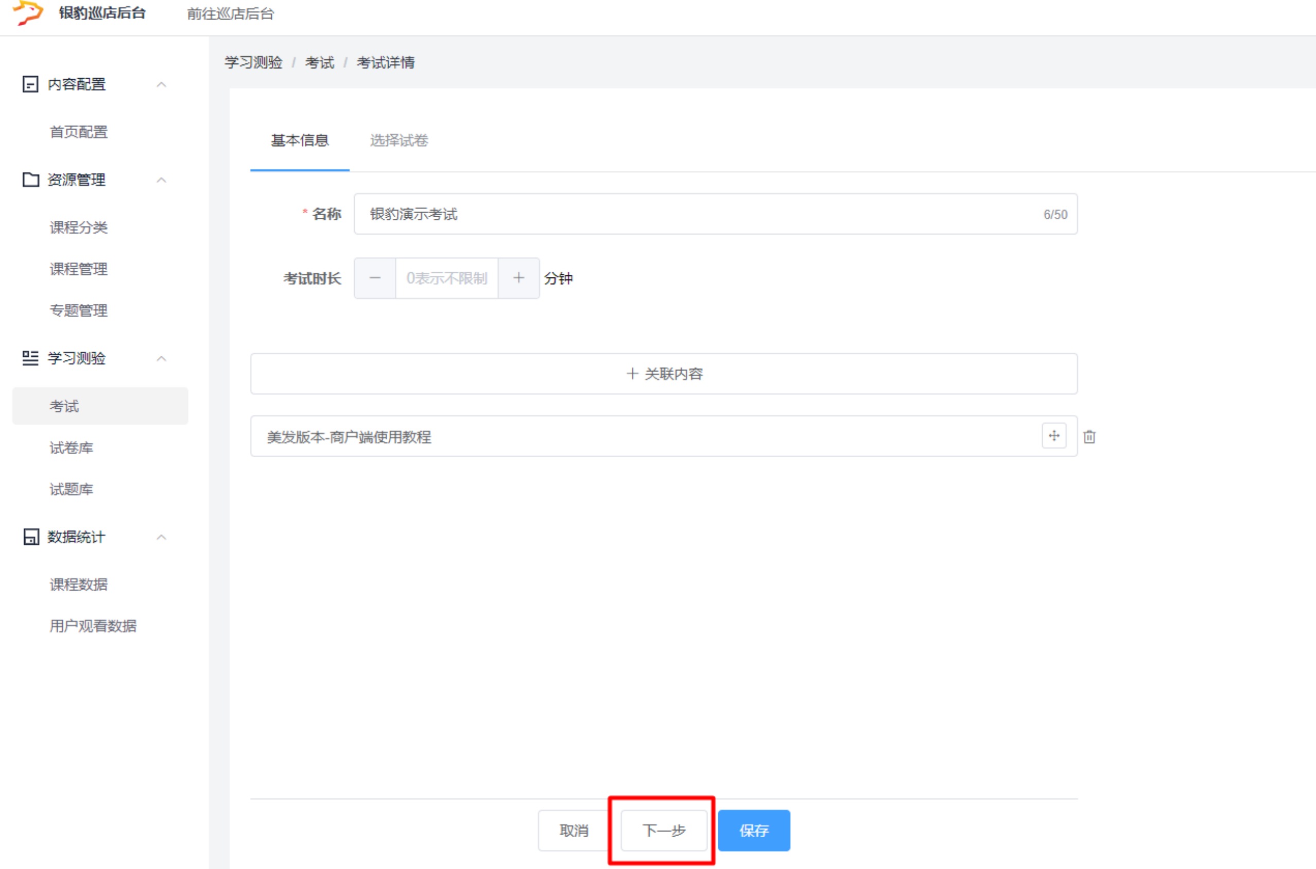Image resolution: width=1316 pixels, height=869 pixels.
Task: Delete the 美发版本 linked content via trash icon
Action: point(1089,437)
